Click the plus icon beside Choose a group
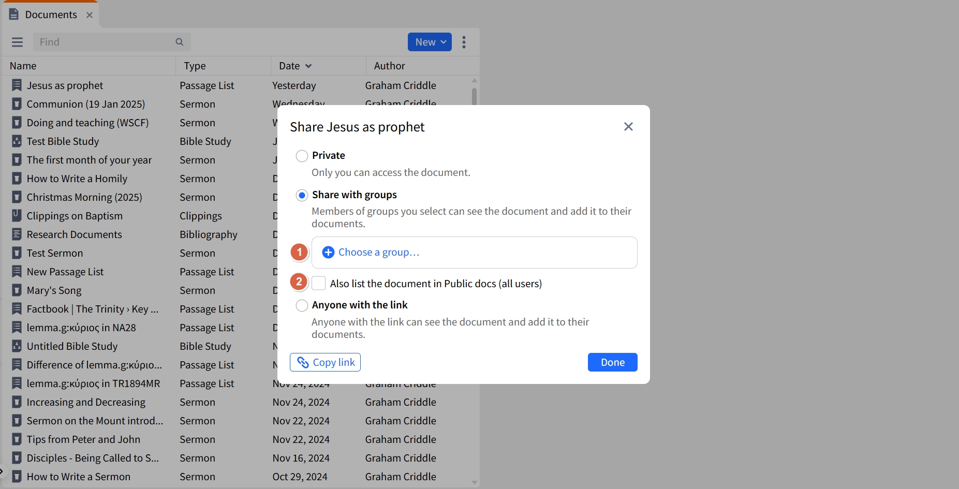959x489 pixels. click(328, 252)
